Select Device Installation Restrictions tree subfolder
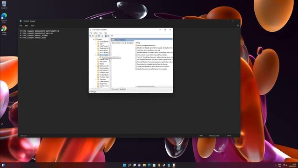The image size is (298, 168). [109, 57]
